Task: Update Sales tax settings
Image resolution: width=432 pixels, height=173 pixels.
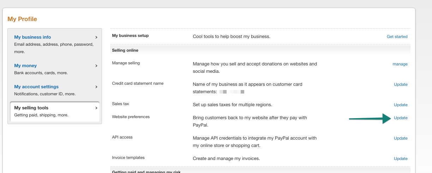Action: pyautogui.click(x=401, y=105)
